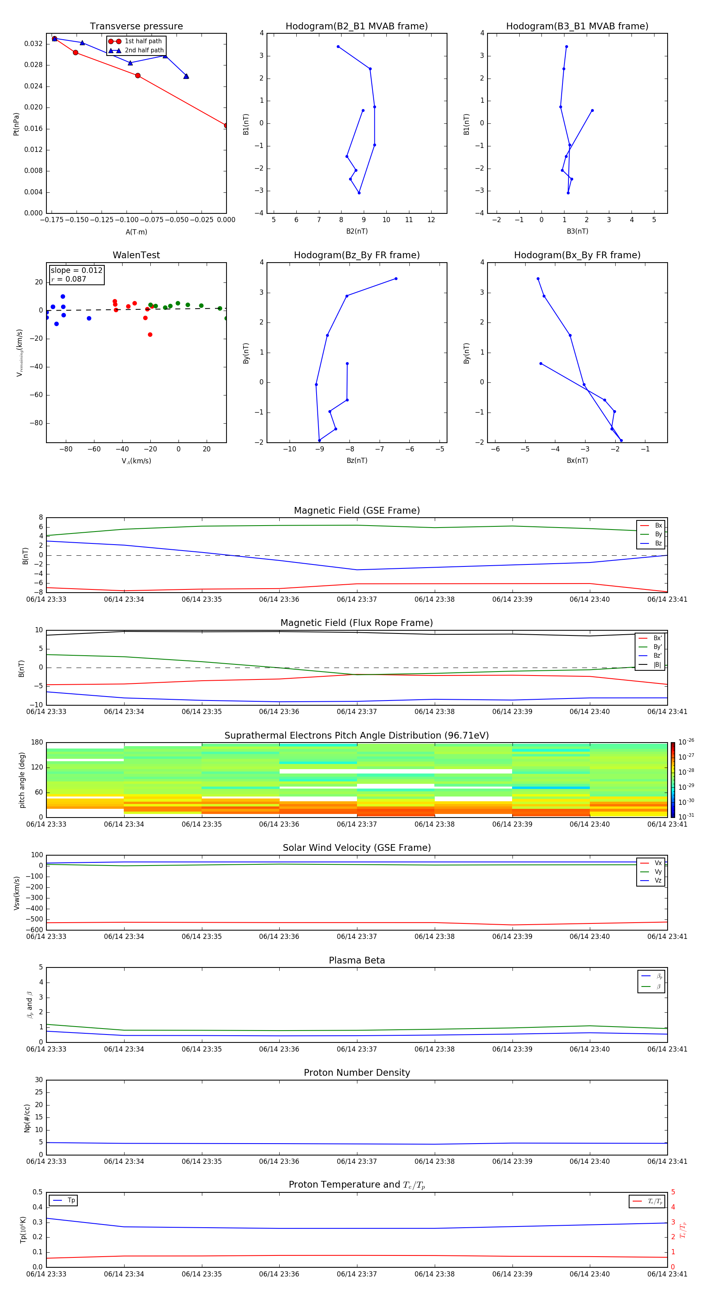Select Bx in the GSE magnetic field legend
The height and width of the screenshot is (1309, 714).
click(651, 526)
